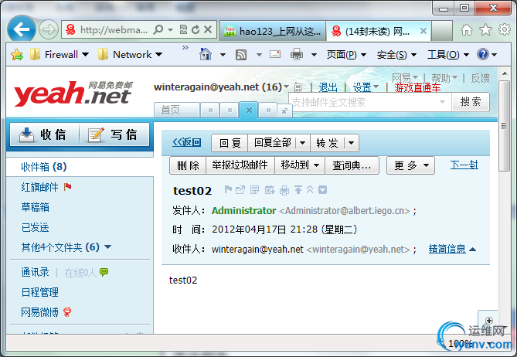Screen dimensions: 517x357
Task: Click the command bar home icon
Action: (206, 54)
